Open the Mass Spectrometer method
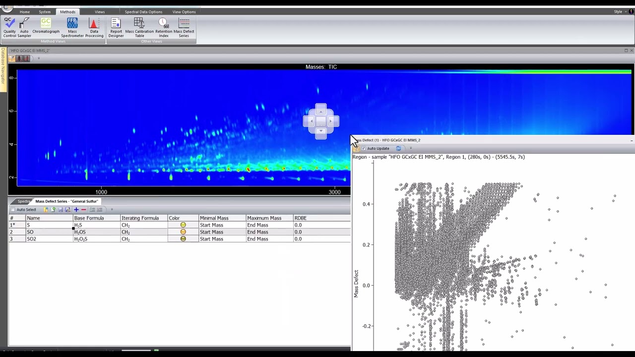This screenshot has height=357, width=635. [72, 28]
